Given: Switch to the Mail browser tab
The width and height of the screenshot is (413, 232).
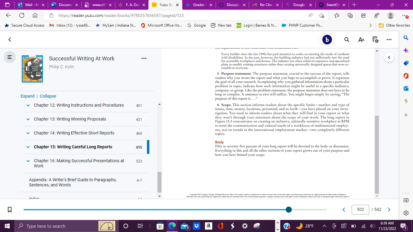Looking at the screenshot, I should [31, 5].
